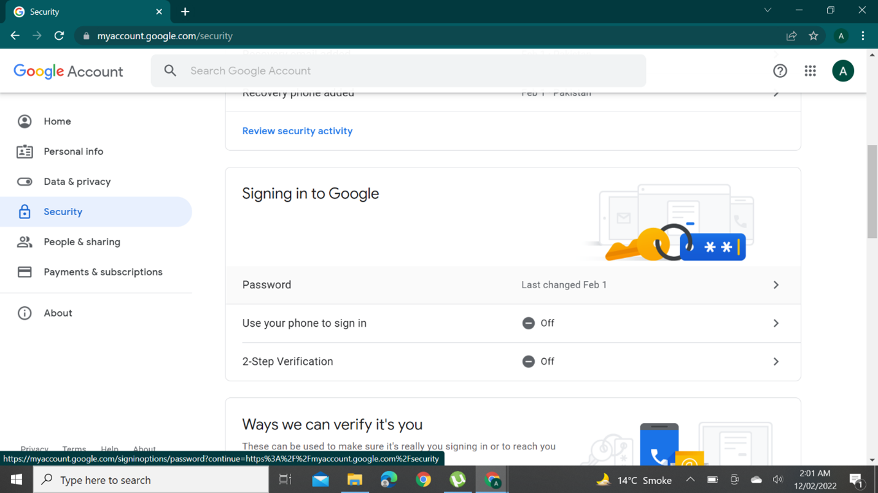The image size is (878, 493).
Task: Close the Security browser tab
Action: click(159, 12)
